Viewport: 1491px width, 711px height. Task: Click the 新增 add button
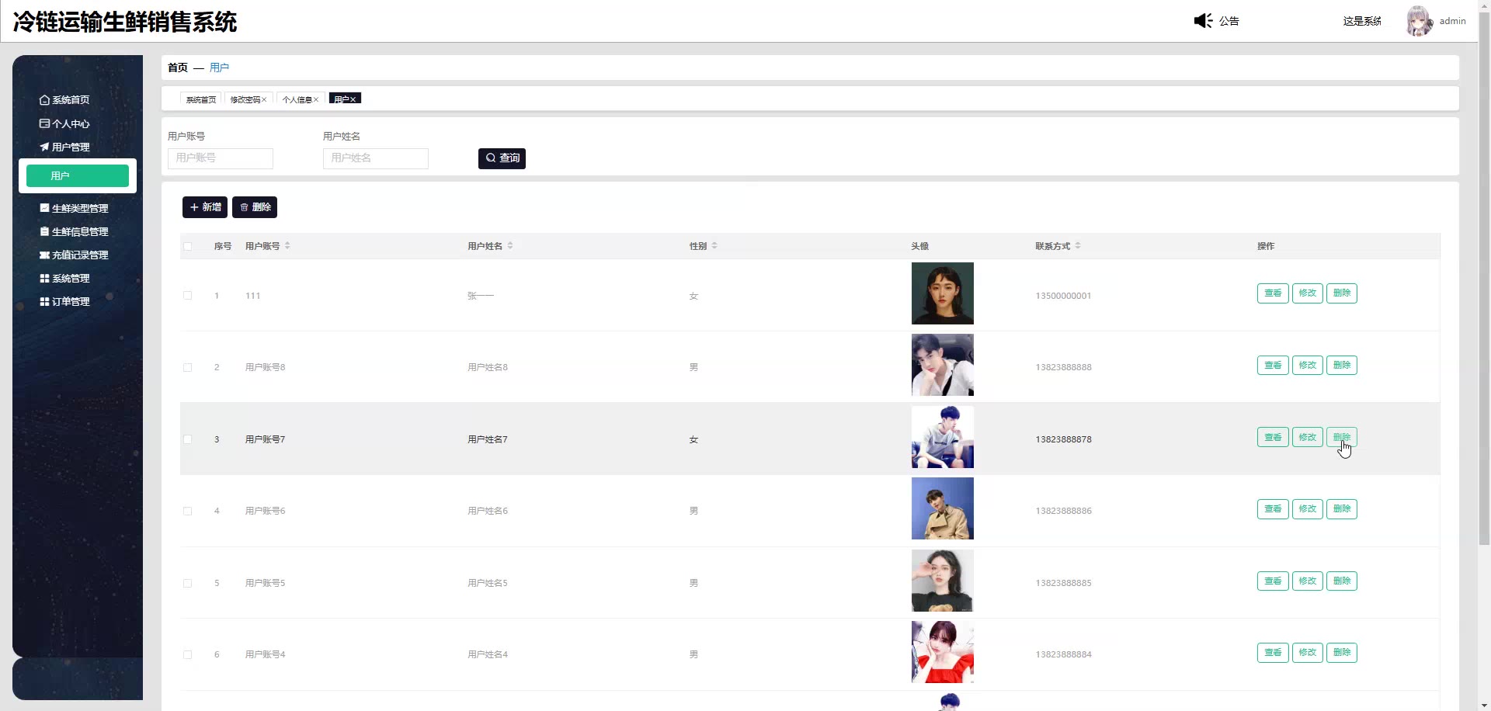tap(205, 207)
